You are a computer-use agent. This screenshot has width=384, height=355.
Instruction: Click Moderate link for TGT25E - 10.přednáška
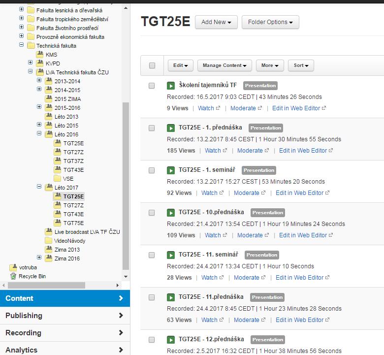(250, 235)
